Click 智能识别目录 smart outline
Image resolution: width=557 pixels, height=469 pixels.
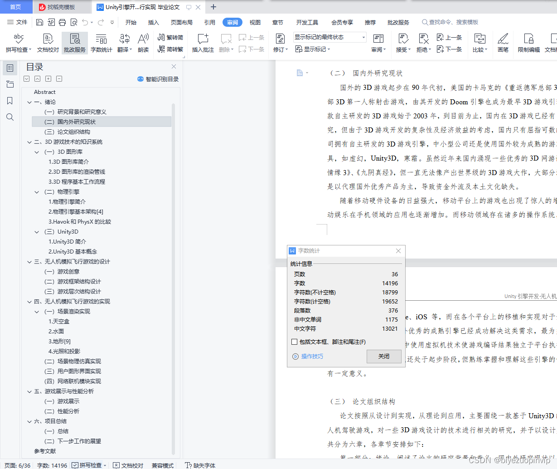pos(158,79)
